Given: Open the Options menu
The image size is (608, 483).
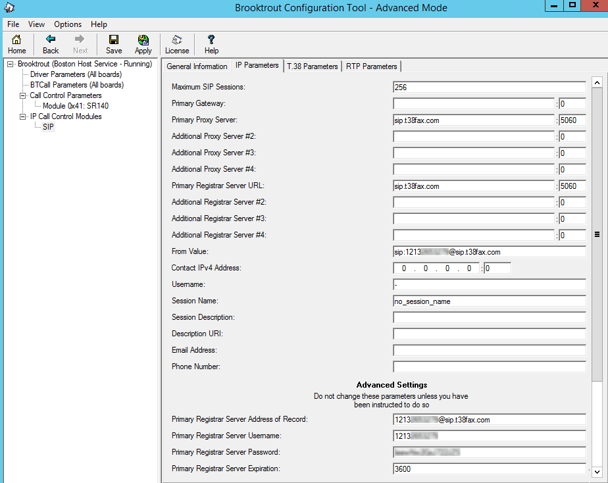Looking at the screenshot, I should [x=68, y=24].
